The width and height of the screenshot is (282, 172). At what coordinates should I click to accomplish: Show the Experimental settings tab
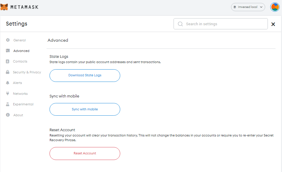tap(23, 104)
